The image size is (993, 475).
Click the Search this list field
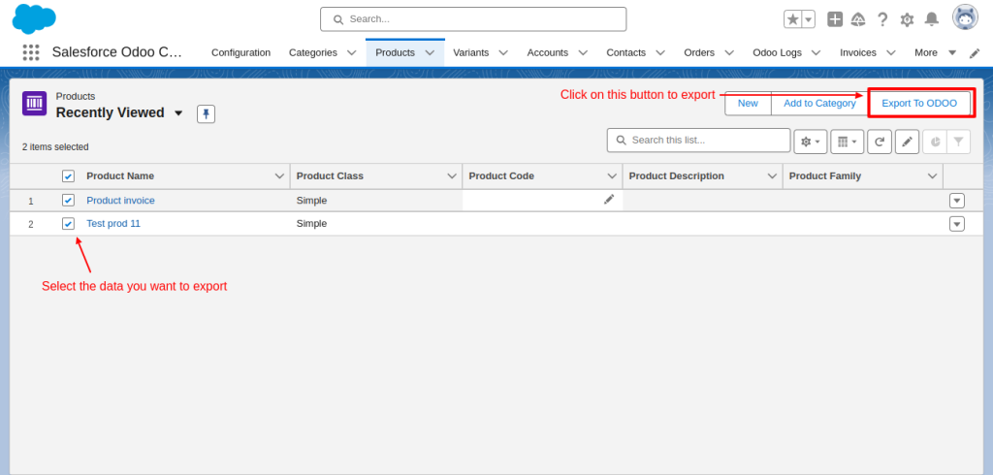coord(698,140)
